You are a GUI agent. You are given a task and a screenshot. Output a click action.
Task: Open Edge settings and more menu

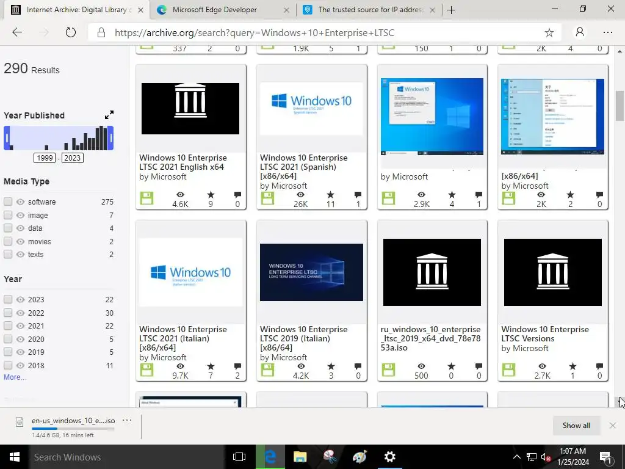(607, 33)
